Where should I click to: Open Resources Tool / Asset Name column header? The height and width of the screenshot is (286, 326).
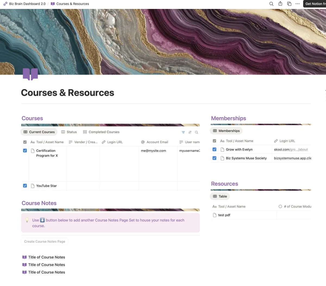(x=229, y=206)
